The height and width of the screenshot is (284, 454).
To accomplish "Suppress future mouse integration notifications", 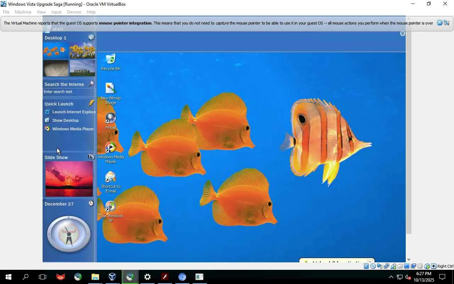I will tap(447, 23).
